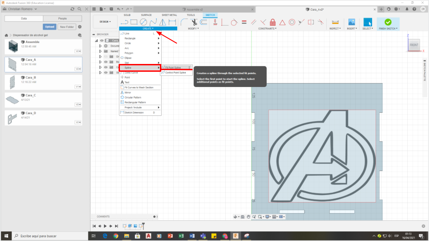Viewport: 429px width, 241px height.
Task: Open the Inspect dropdown menu
Action: pos(335,29)
